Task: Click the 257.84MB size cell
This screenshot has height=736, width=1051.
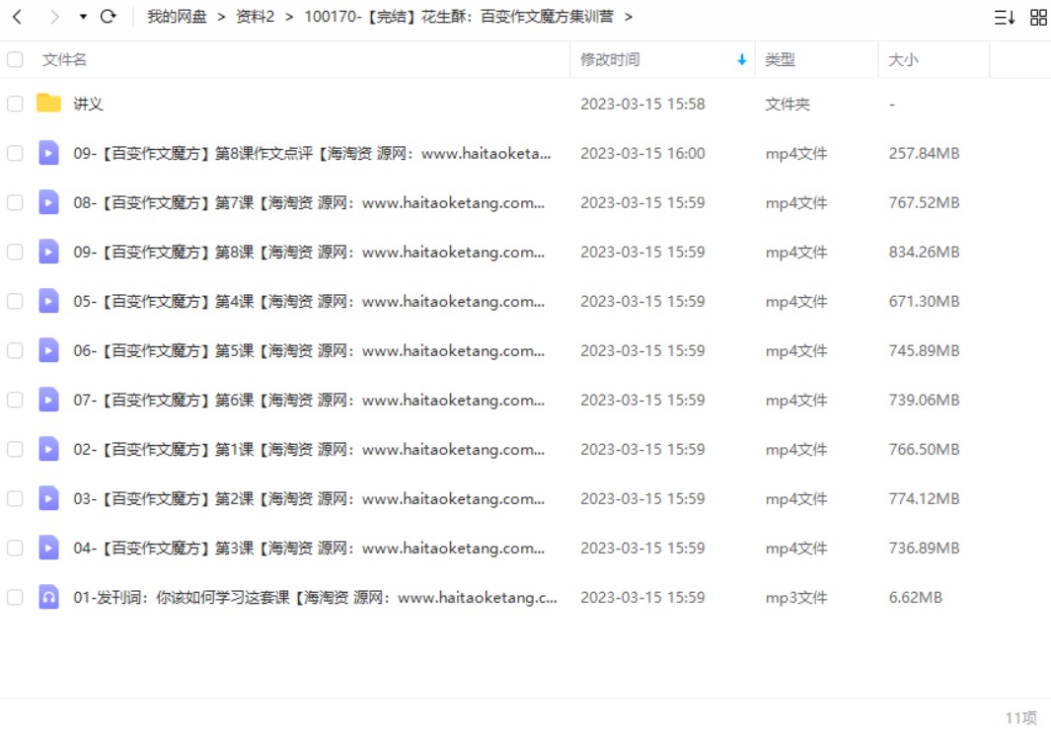Action: pos(924,154)
